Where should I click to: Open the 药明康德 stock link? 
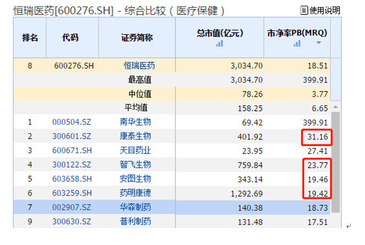135,193
